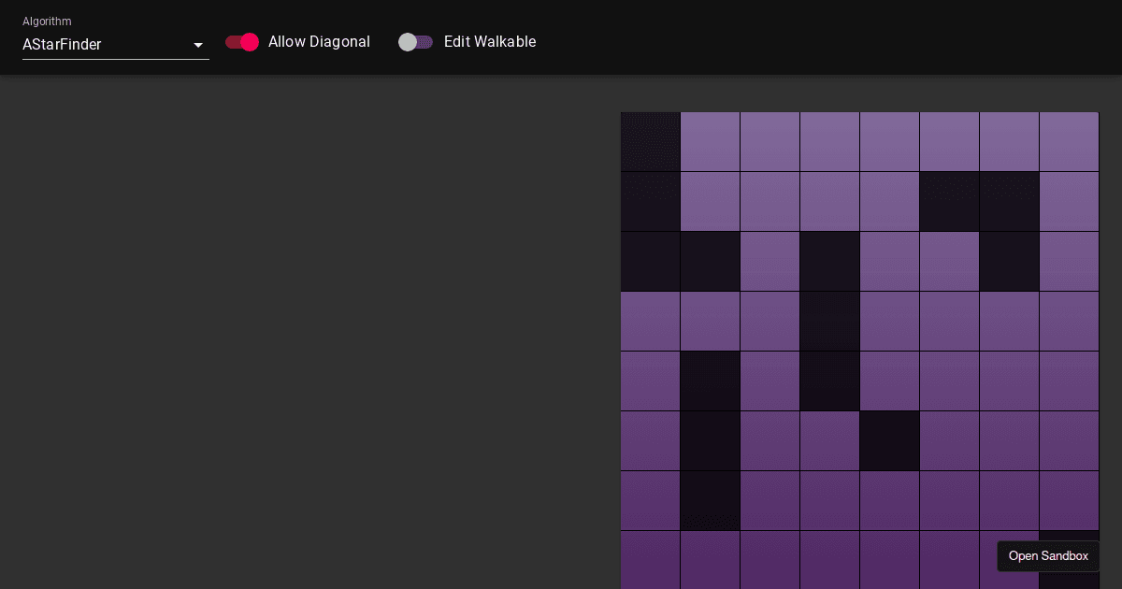The image size is (1122, 589).
Task: Click the light walkable cell in the top-right grid corner
Action: [x=1069, y=141]
